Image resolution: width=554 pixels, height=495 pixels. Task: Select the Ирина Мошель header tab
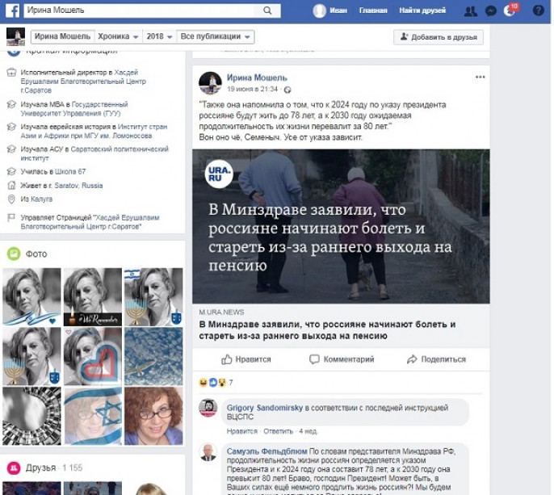pos(62,37)
